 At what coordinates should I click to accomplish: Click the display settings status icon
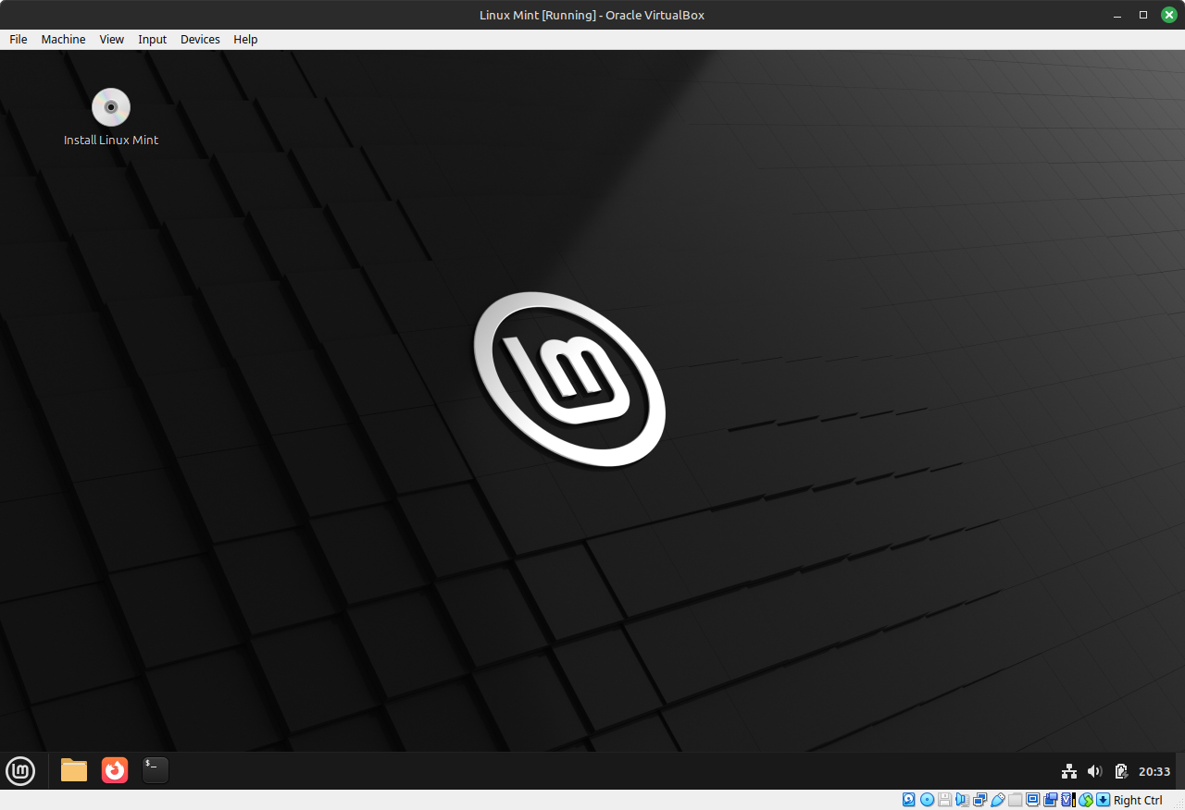(1033, 800)
